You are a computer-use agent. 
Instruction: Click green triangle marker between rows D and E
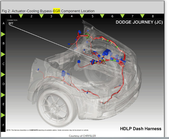tap(3, 95)
